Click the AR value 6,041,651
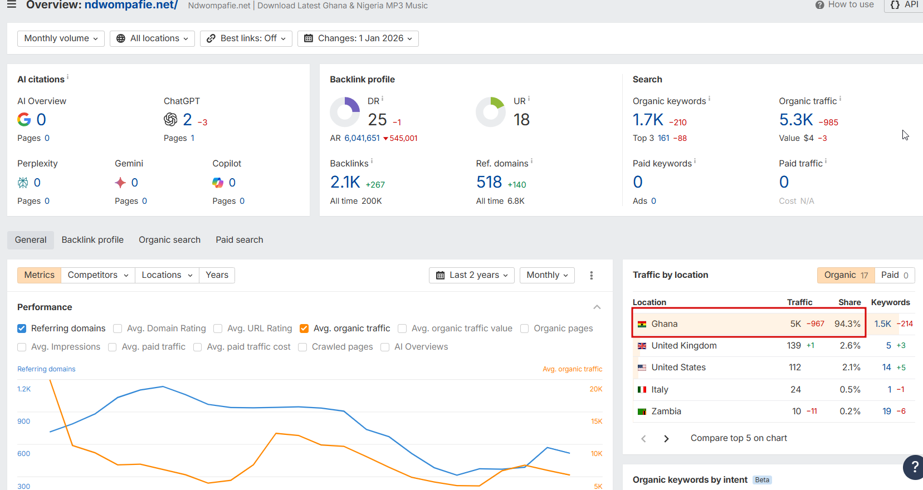 pos(362,138)
